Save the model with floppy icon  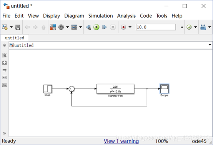(x=18, y=27)
